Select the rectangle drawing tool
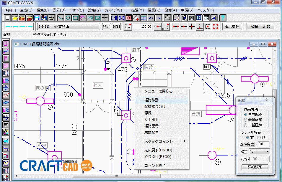The height and width of the screenshot is (182, 282). point(75,18)
